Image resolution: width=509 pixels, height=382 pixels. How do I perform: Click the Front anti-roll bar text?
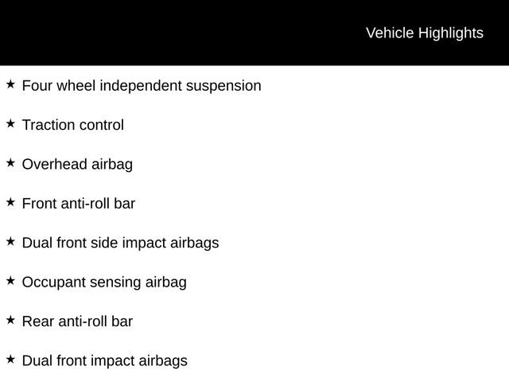tap(79, 204)
